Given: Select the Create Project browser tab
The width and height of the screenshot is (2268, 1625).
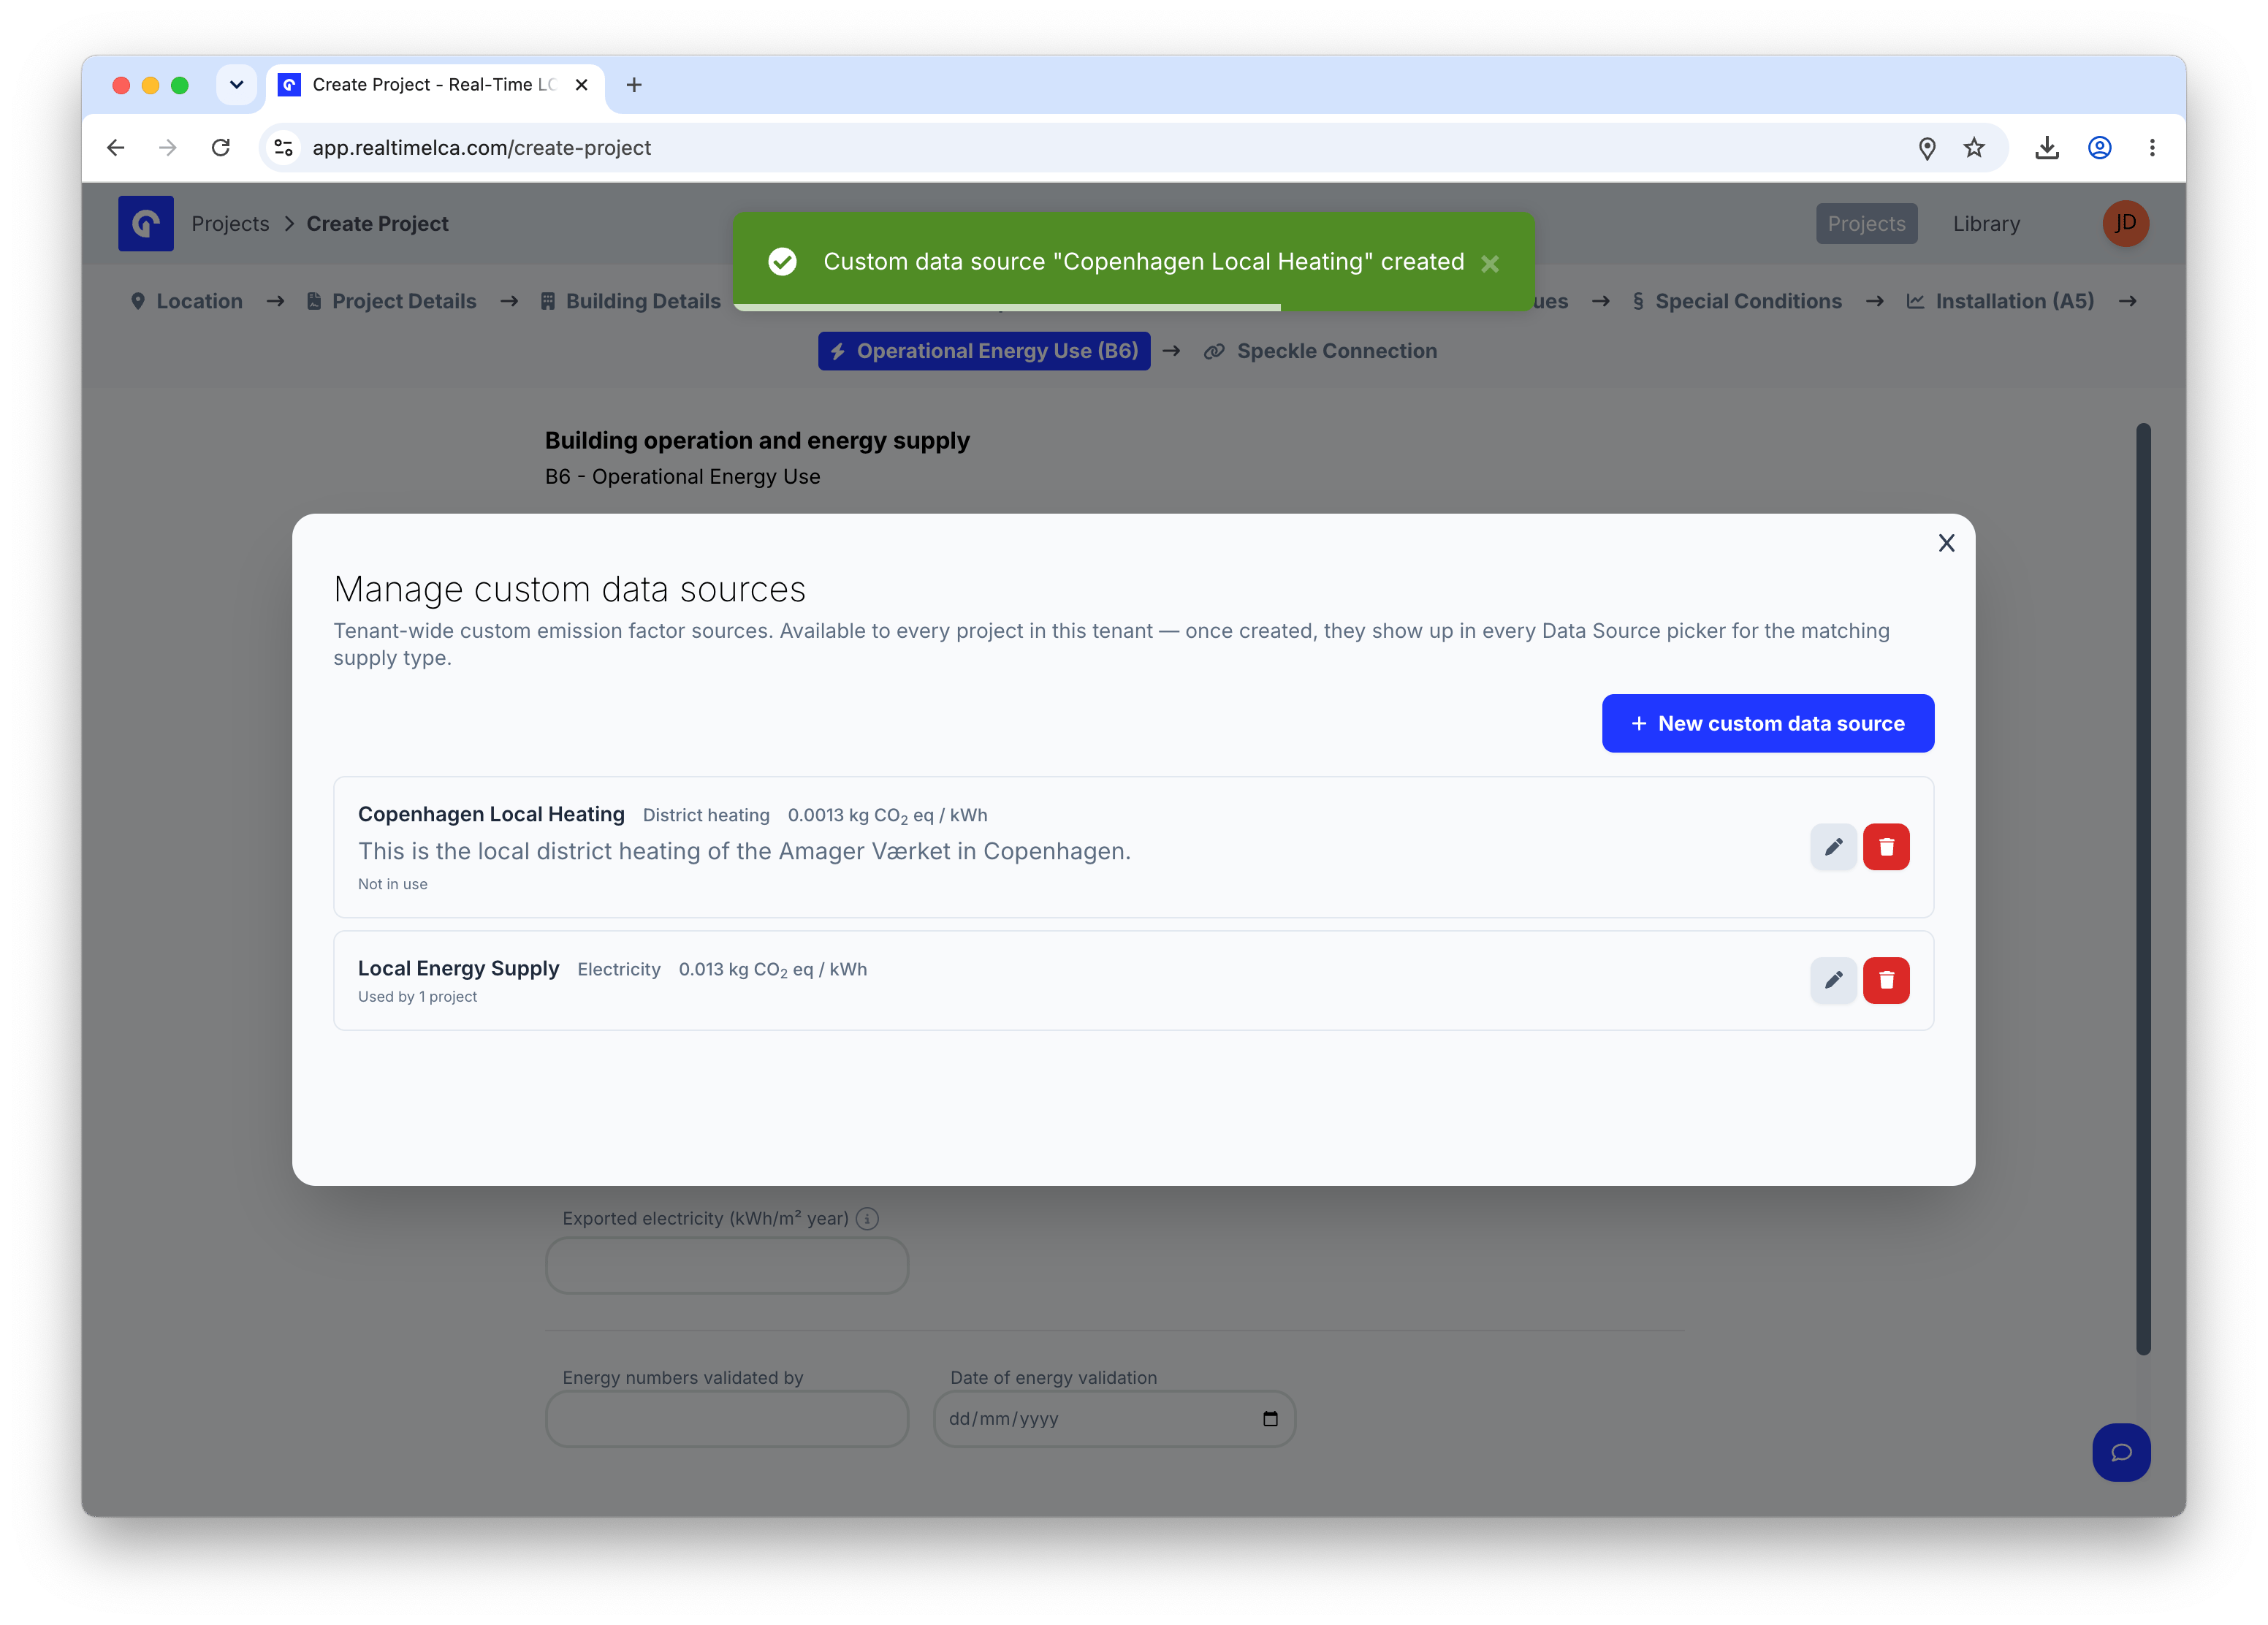Looking at the screenshot, I should [x=434, y=85].
